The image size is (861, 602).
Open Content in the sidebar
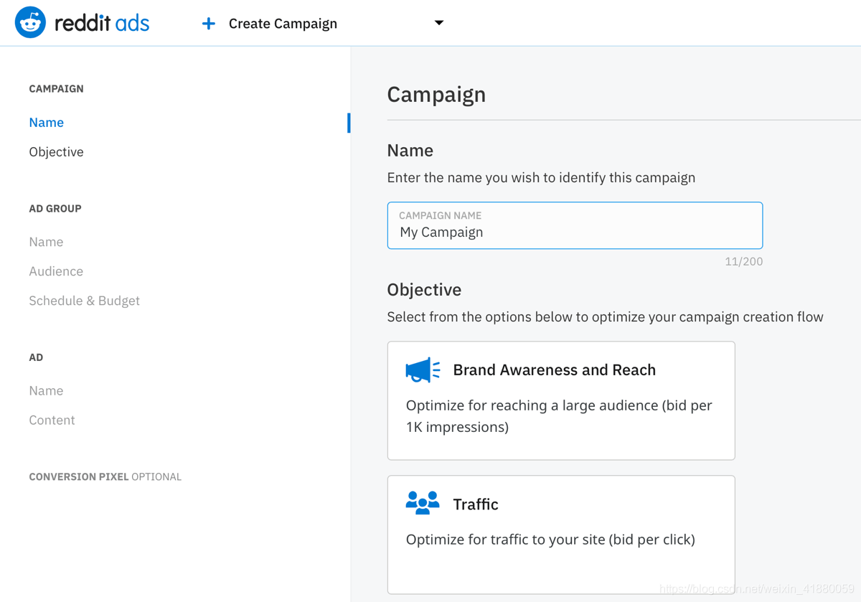[52, 420]
